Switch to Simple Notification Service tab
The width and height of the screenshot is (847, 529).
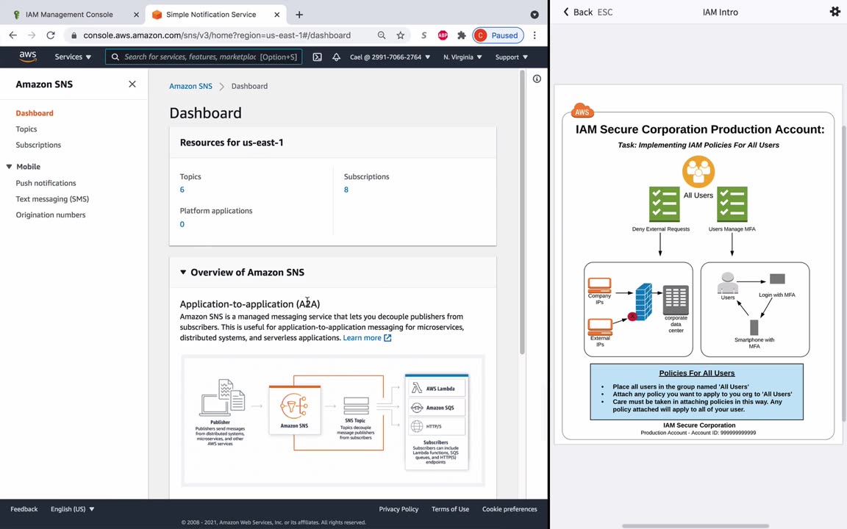click(211, 15)
